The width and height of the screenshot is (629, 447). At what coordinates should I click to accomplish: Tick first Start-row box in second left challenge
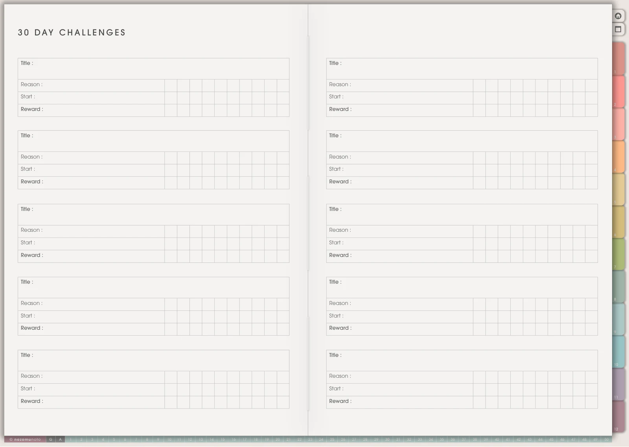171,170
